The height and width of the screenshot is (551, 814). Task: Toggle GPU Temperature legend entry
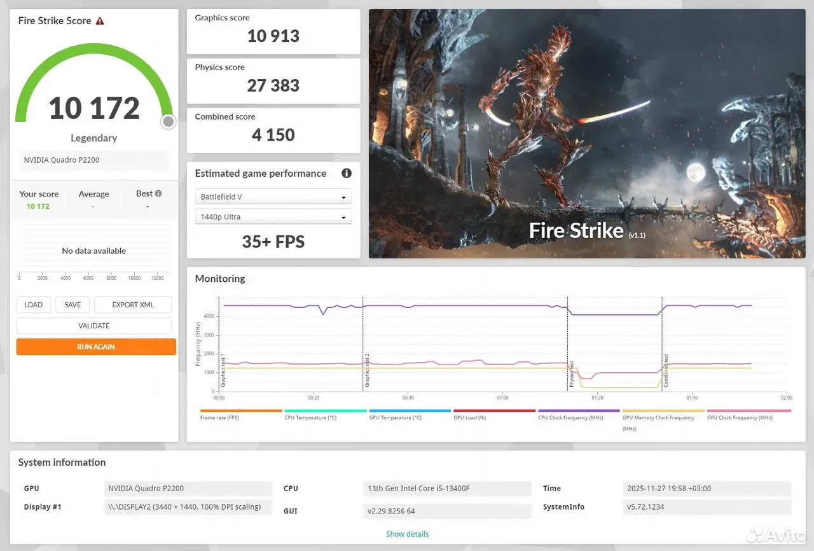coord(410,415)
